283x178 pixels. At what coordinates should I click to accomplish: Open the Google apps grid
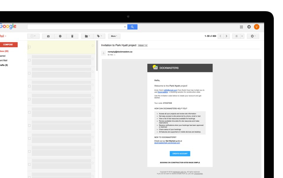(241, 27)
